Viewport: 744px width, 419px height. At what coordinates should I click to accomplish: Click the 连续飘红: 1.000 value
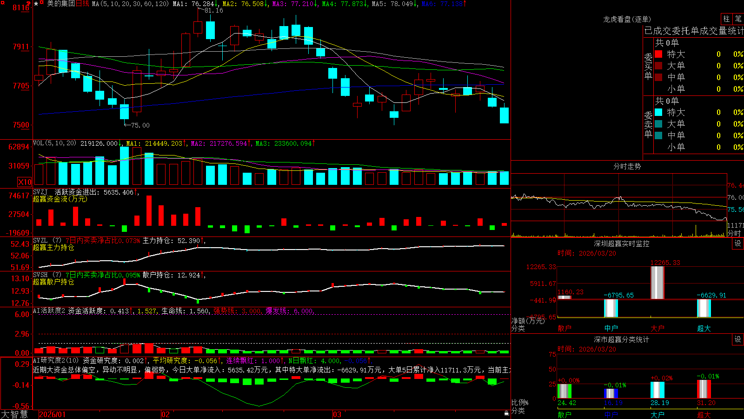254,360
